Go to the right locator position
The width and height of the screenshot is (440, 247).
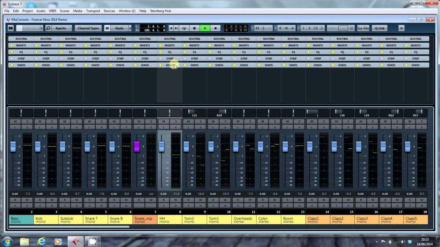click(176, 28)
